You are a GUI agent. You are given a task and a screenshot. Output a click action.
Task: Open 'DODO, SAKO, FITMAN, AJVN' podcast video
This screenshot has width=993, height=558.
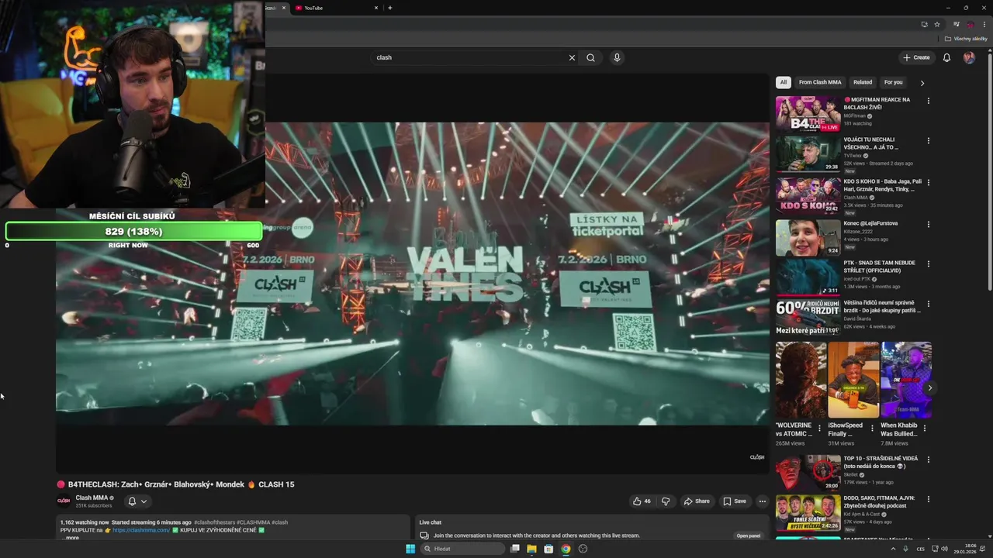tap(808, 512)
